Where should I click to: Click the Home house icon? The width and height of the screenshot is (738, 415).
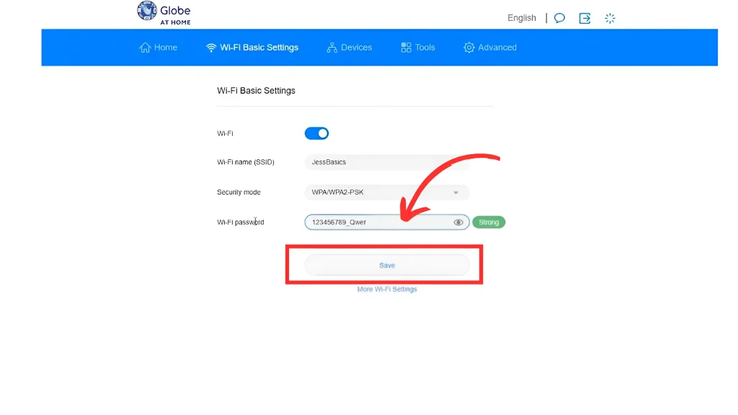(x=145, y=48)
